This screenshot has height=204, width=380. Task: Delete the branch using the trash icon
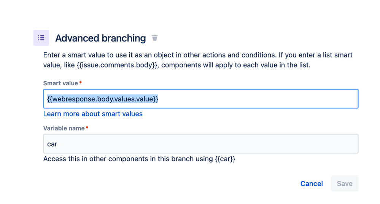[x=154, y=38]
